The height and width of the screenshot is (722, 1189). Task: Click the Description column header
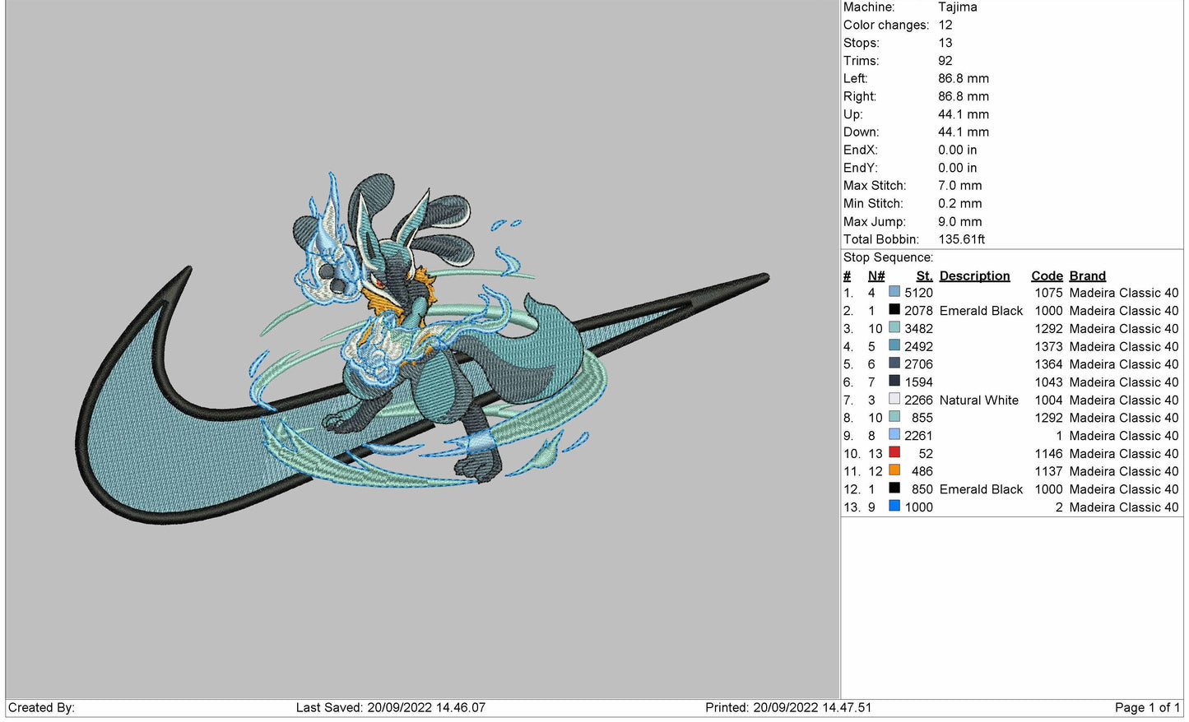[974, 275]
